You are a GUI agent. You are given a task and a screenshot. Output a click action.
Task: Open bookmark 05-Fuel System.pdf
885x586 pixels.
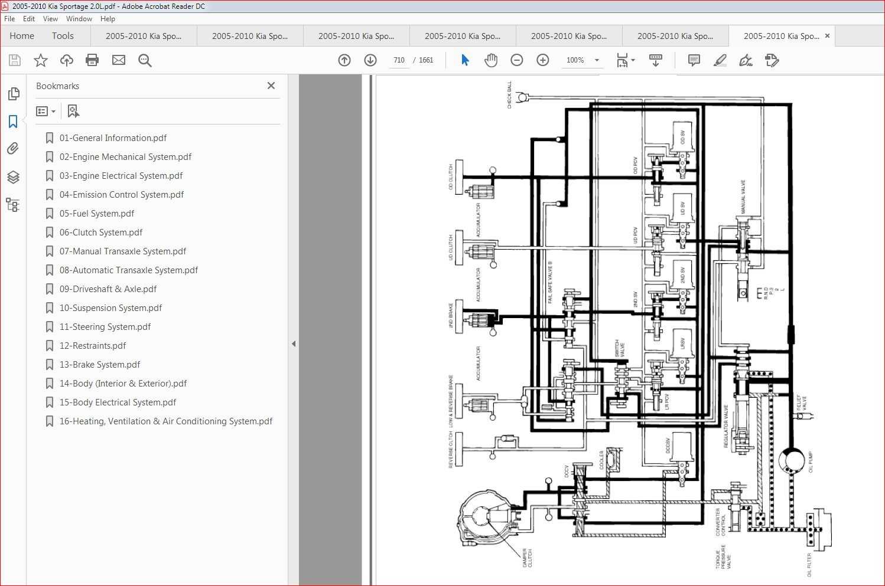97,214
